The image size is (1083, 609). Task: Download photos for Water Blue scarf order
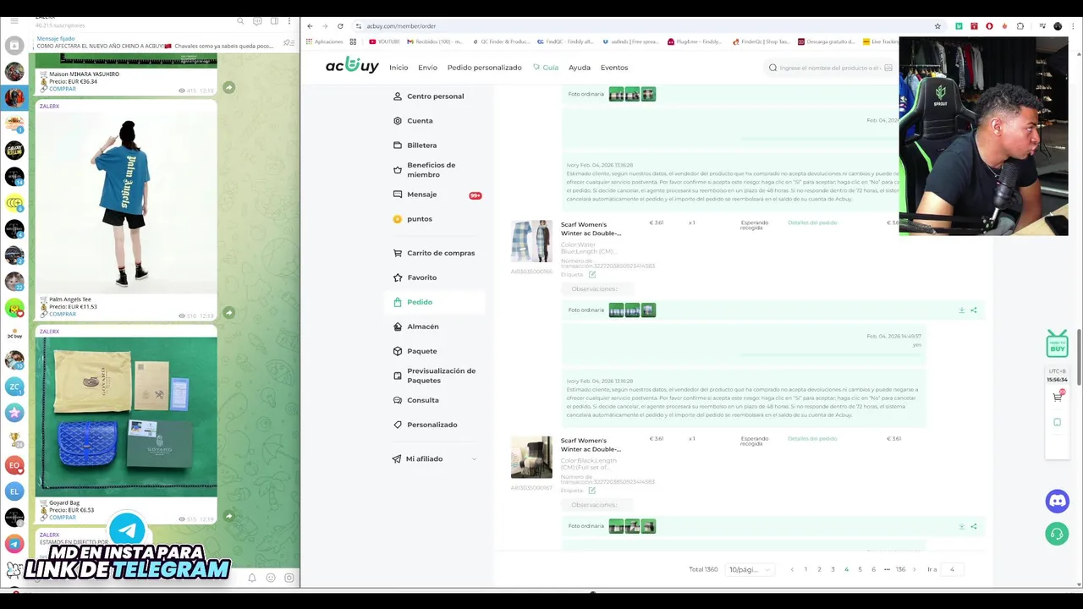[x=961, y=310]
